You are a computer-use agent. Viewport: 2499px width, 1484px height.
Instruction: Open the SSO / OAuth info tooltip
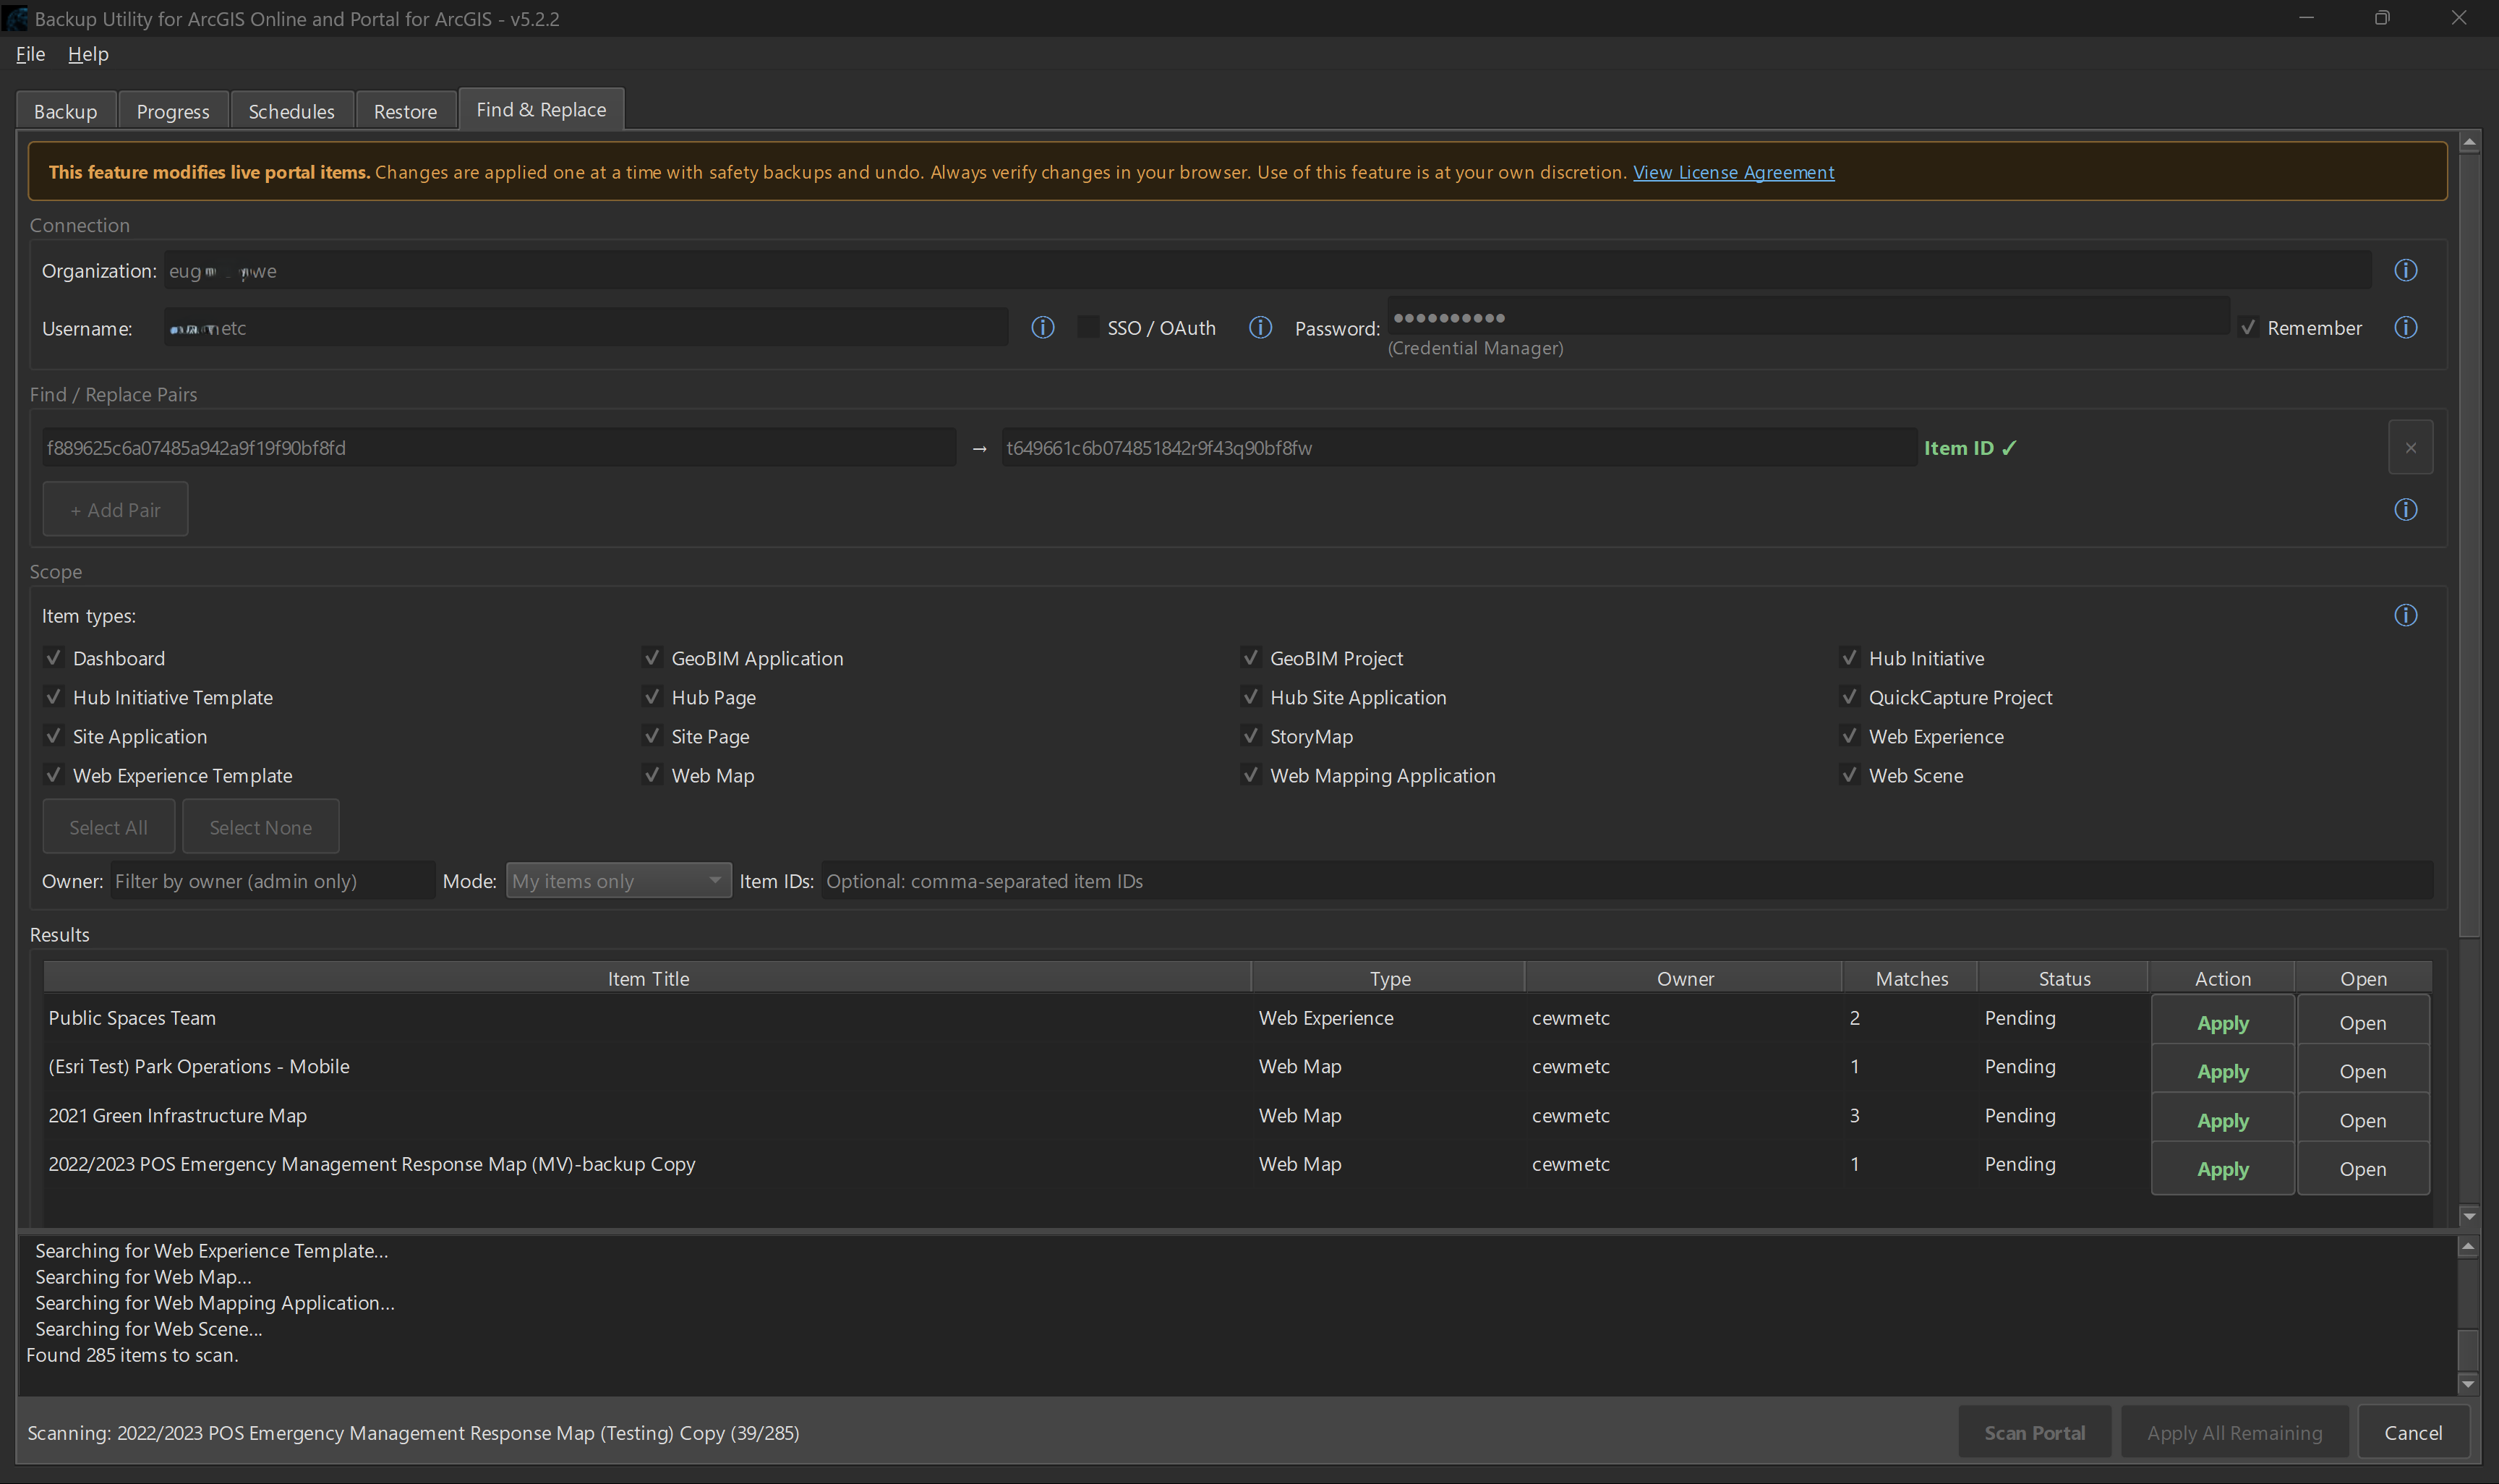coord(1260,327)
